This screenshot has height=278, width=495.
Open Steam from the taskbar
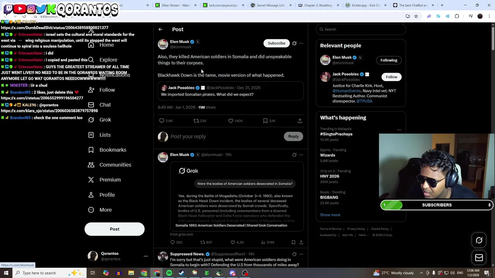(182, 273)
